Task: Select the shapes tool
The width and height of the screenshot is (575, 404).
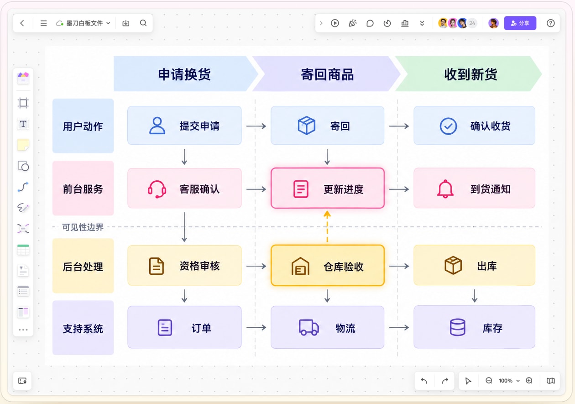Action: (x=23, y=166)
